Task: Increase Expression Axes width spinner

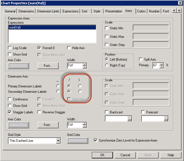Action: click(x=85, y=64)
